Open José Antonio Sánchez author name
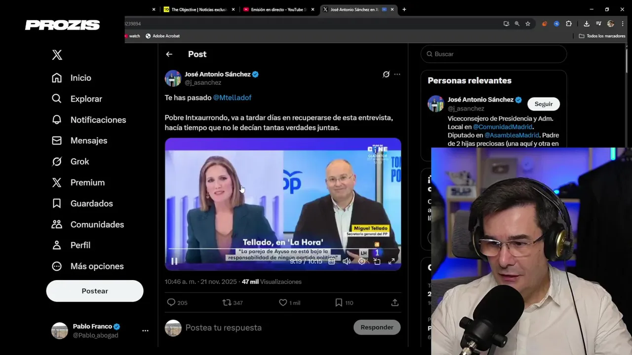Viewport: 632px width, 355px height. [x=218, y=74]
